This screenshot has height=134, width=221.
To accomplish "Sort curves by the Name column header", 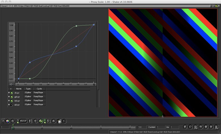I will coord(18,89).
